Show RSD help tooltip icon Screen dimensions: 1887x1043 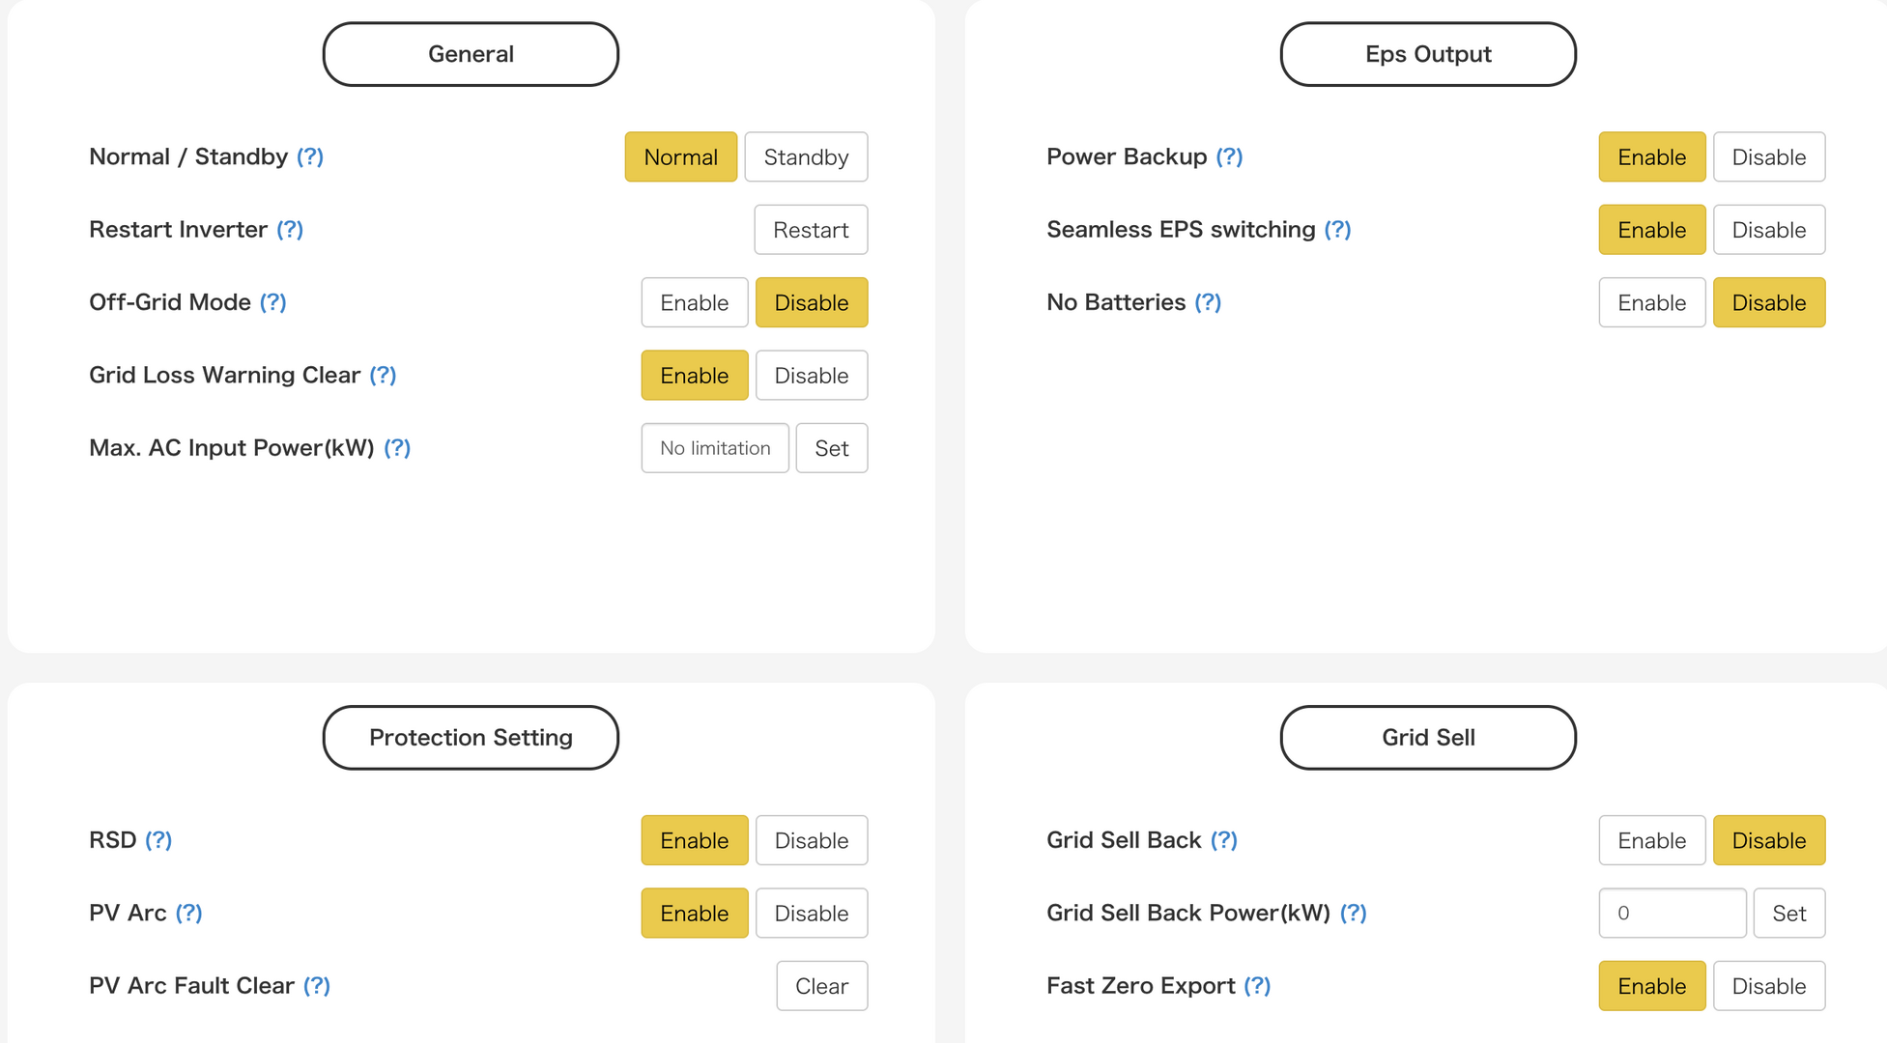point(158,840)
